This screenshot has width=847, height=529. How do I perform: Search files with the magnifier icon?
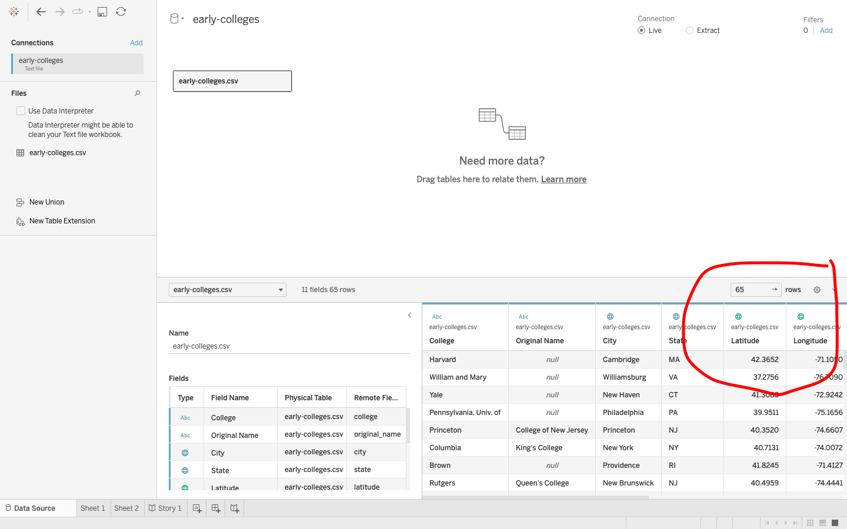coord(138,93)
